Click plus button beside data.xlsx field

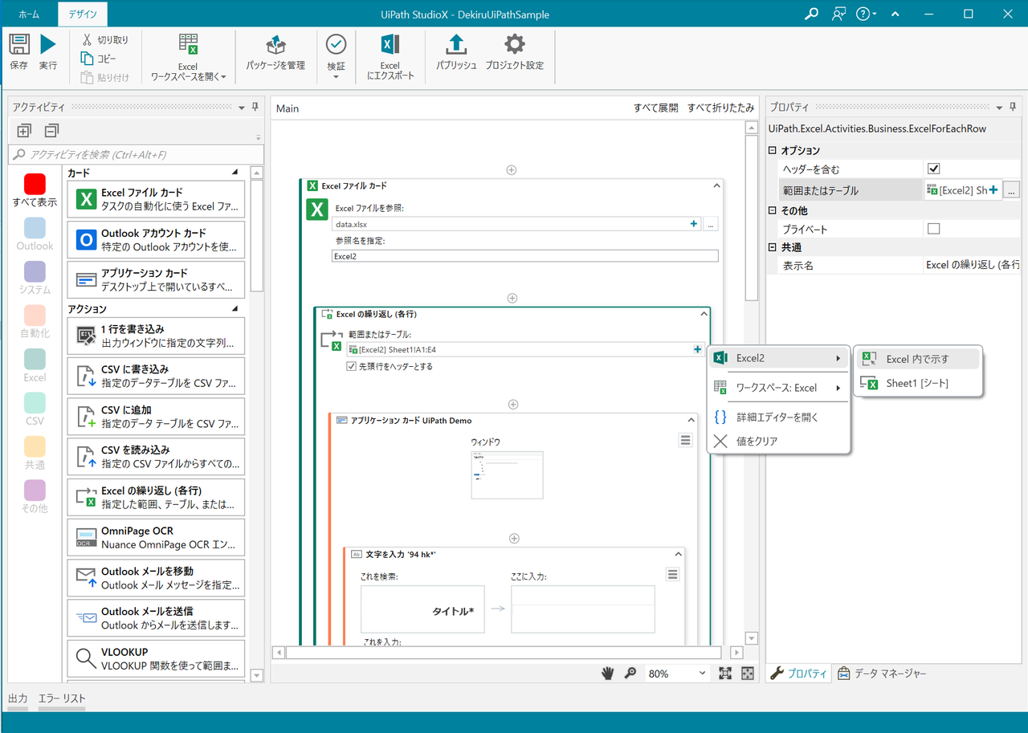(x=694, y=224)
